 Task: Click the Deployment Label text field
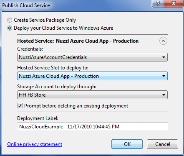pos(93,126)
